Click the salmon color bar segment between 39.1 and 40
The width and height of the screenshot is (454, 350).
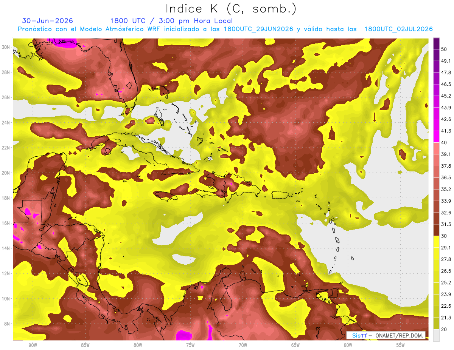[437, 148]
